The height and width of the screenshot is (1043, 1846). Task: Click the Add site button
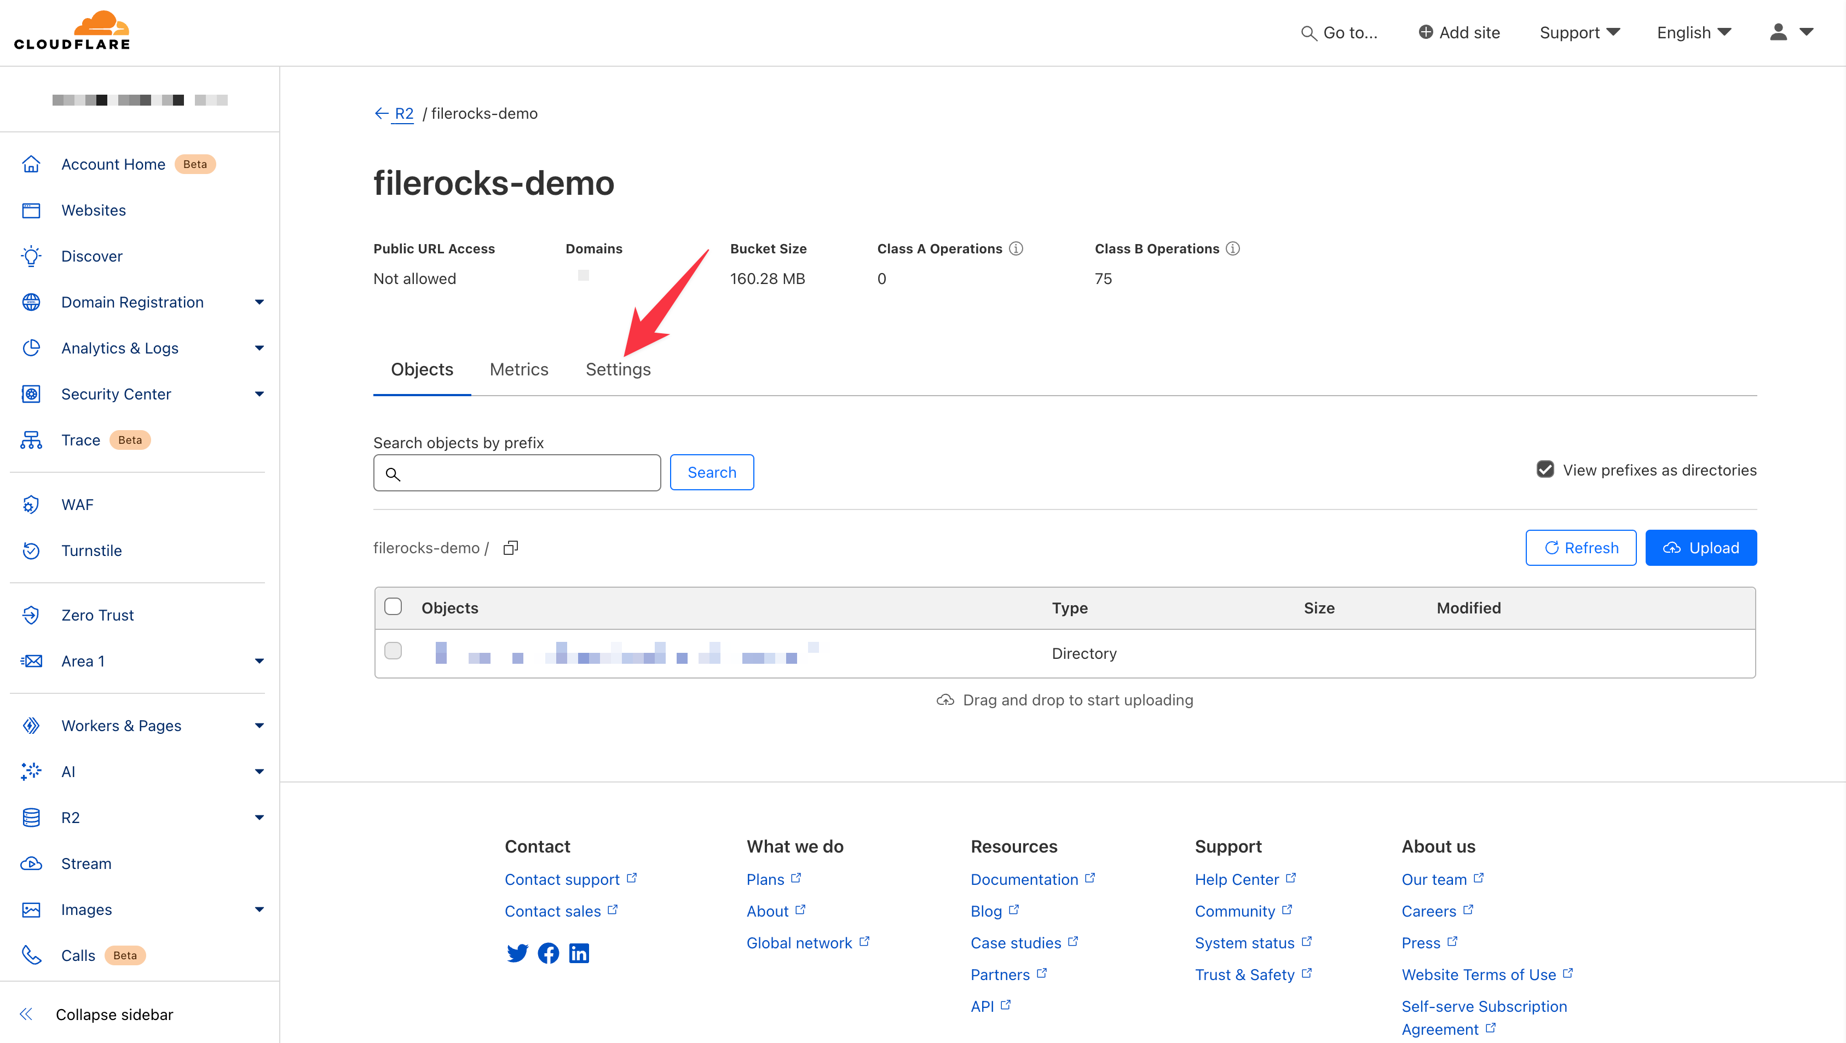pyautogui.click(x=1458, y=32)
